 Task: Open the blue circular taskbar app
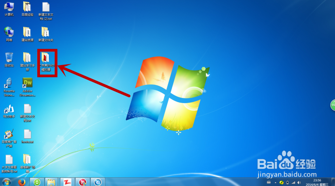coord(98,182)
